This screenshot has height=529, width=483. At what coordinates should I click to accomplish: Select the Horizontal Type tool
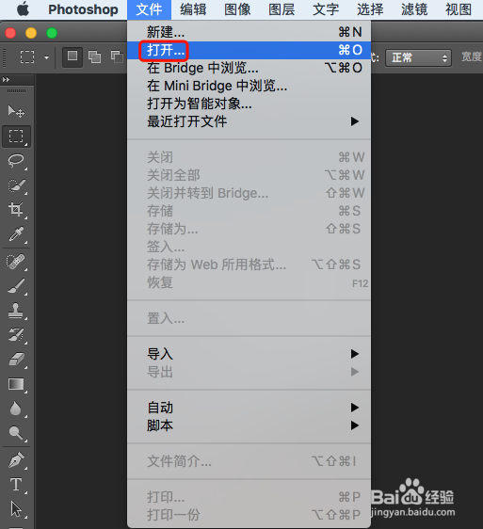[x=16, y=485]
